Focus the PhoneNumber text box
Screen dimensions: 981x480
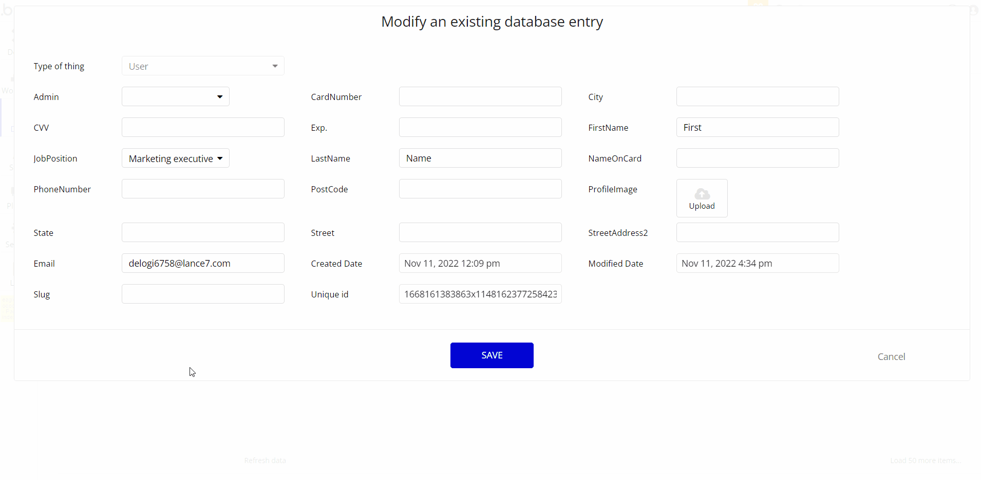[x=203, y=189]
